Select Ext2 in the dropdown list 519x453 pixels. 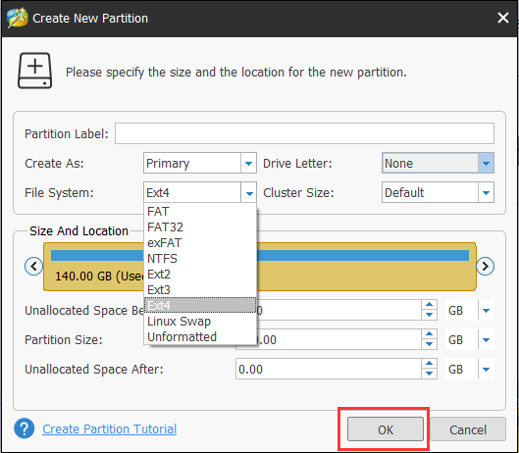click(200, 274)
